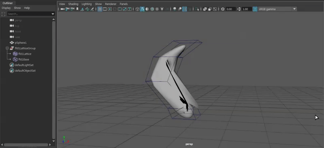
Task: Select the front camera in Outliner
Action: [x=18, y=32]
